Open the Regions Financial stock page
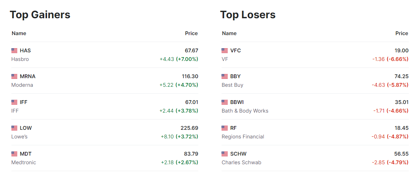This screenshot has height=178, width=414. coord(243,137)
